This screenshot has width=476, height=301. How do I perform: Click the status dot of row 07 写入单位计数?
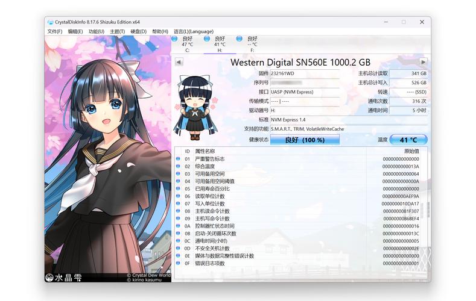coord(178,203)
